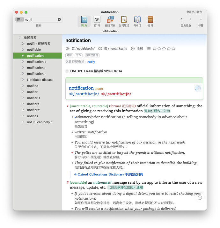Toggle the 考研 tag badge
Image resolution: width=220 pixels, height=228 pixels.
click(69, 55)
